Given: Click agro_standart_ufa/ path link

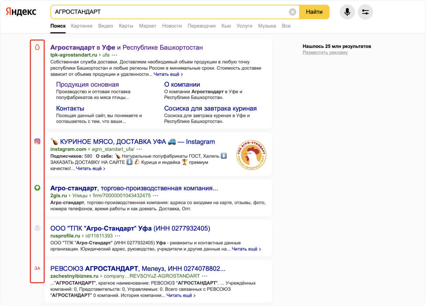Looking at the screenshot, I should 113,149.
